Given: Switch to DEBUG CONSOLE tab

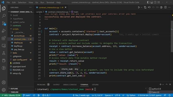Looking at the screenshot, I should point(70,85).
